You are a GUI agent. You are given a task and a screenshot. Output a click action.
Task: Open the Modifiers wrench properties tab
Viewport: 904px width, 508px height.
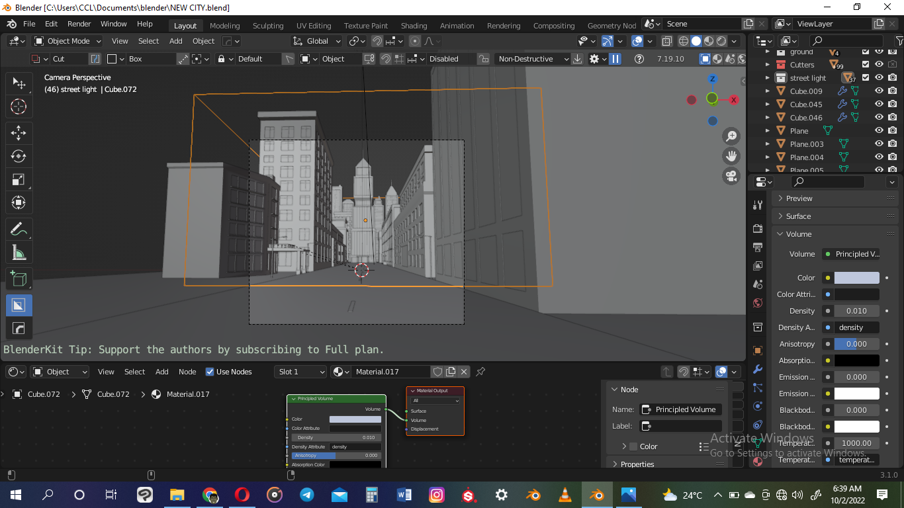(x=758, y=369)
